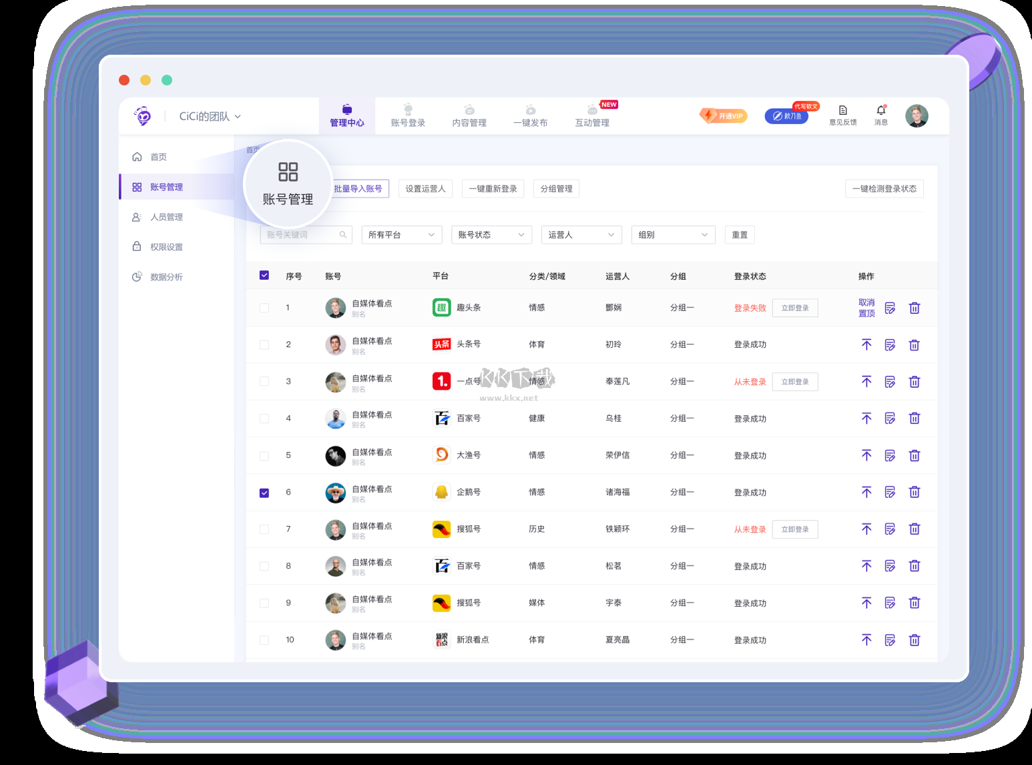This screenshot has width=1032, height=765.
Task: Open the feedback document icon
Action: click(843, 111)
